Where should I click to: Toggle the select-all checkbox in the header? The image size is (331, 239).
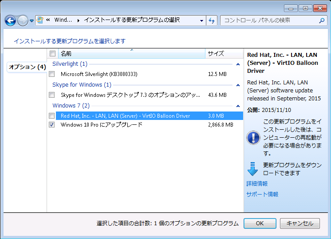[x=52, y=53]
